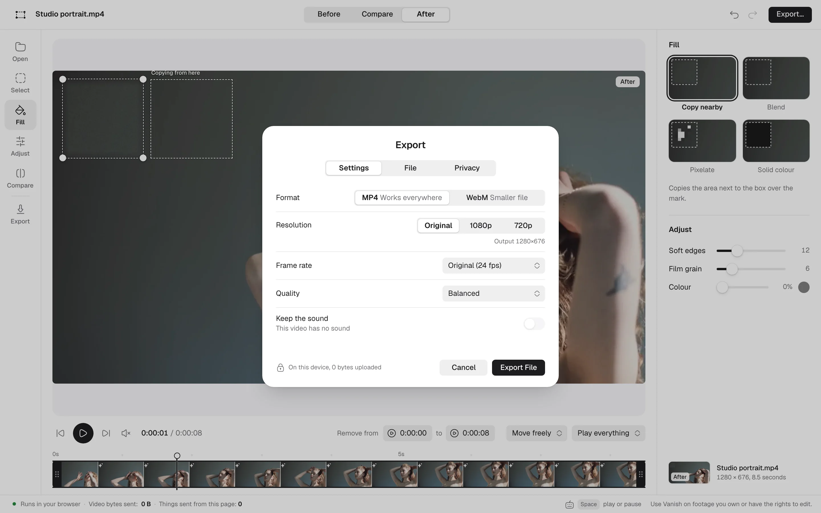
Task: Click the right trim grip on timeline
Action: (641, 474)
